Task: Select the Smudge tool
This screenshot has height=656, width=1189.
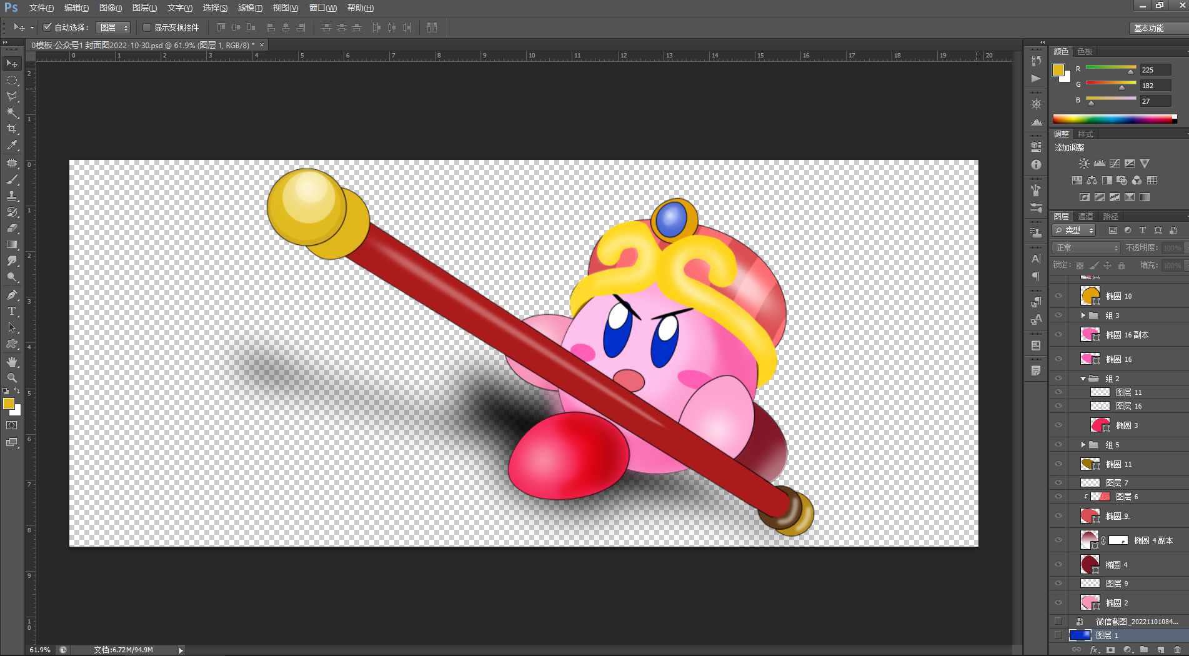Action: 12,261
